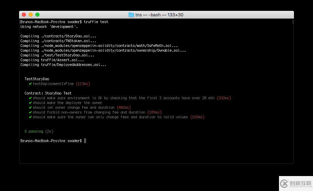
Task: Click the 'first 3 accounts have over 20 eth' test
Action: click(124, 98)
